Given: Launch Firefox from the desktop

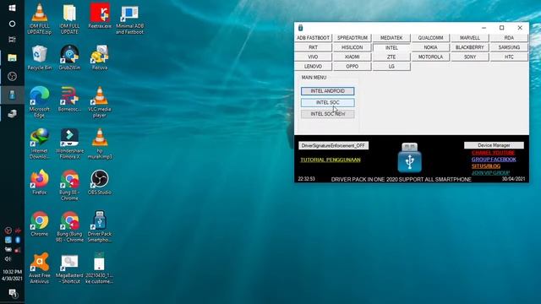Looking at the screenshot, I should (40, 182).
